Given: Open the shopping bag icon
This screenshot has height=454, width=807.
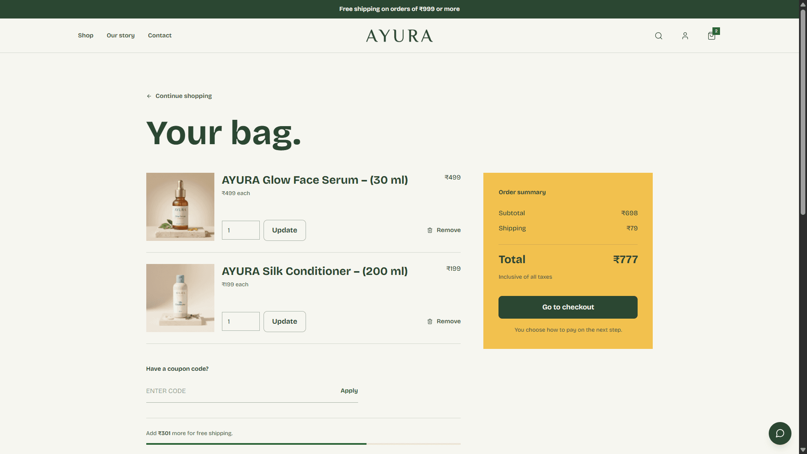Looking at the screenshot, I should (712, 36).
